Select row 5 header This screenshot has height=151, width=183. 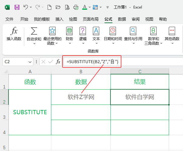point(4,143)
